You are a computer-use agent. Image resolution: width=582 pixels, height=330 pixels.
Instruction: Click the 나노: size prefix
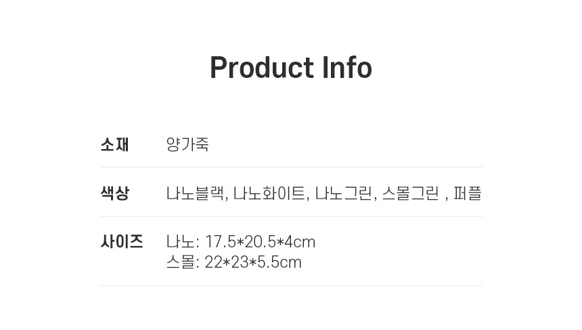(182, 242)
